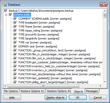This screenshot has height=103, width=110.
Task: Confirm with the OK button
Action: [78, 98]
